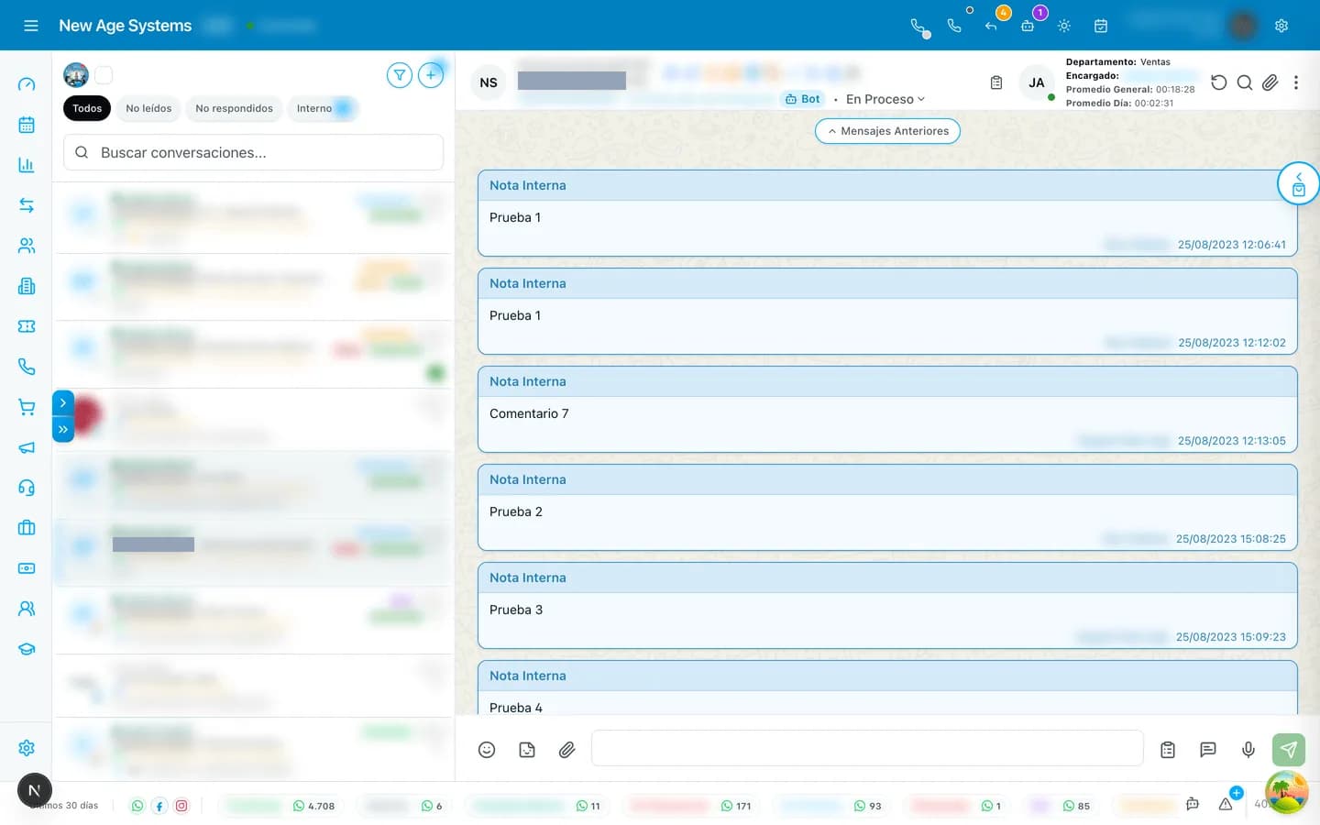
Task: Click the phone with grey status dot icon
Action: click(x=919, y=27)
